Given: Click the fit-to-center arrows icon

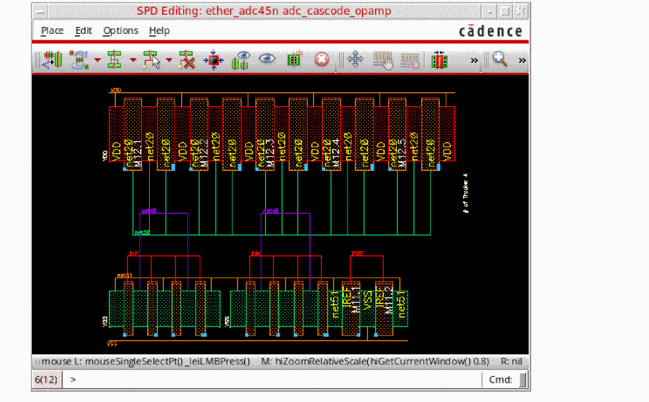Looking at the screenshot, I should click(213, 60).
